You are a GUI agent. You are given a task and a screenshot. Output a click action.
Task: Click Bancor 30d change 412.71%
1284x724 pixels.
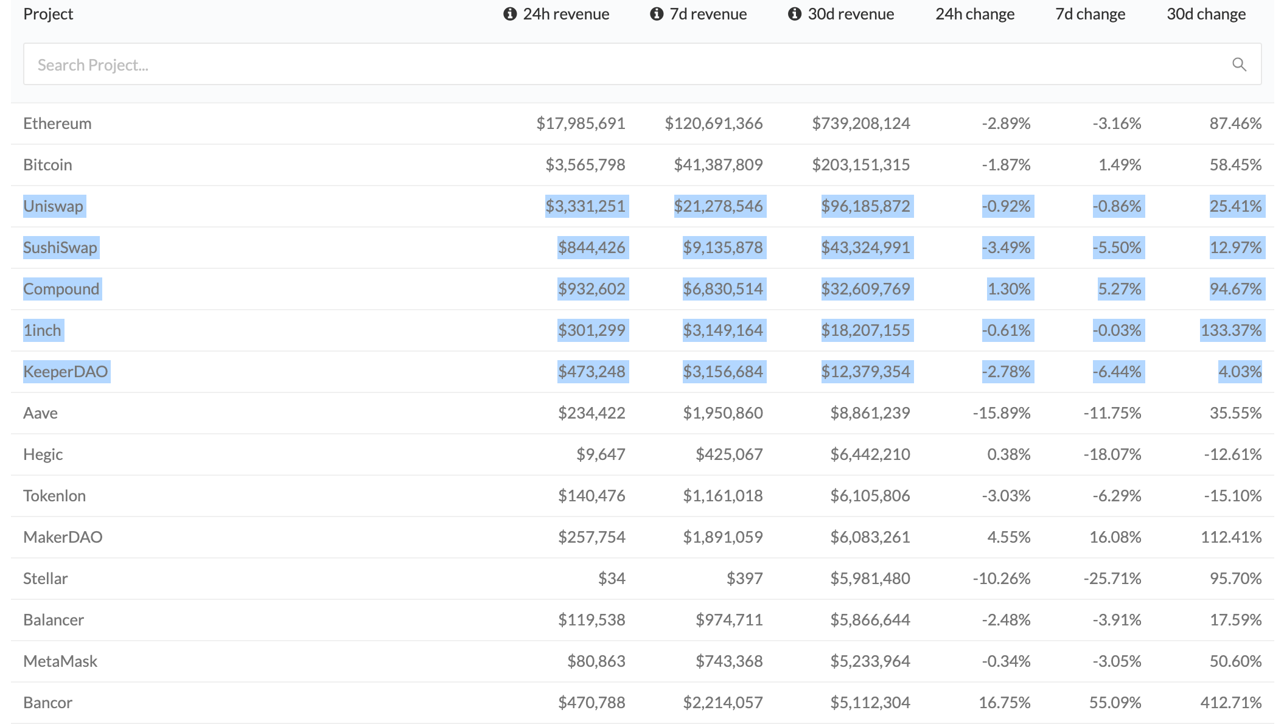[1231, 703]
